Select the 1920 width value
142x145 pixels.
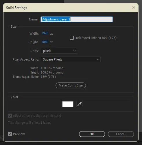pos(45,33)
